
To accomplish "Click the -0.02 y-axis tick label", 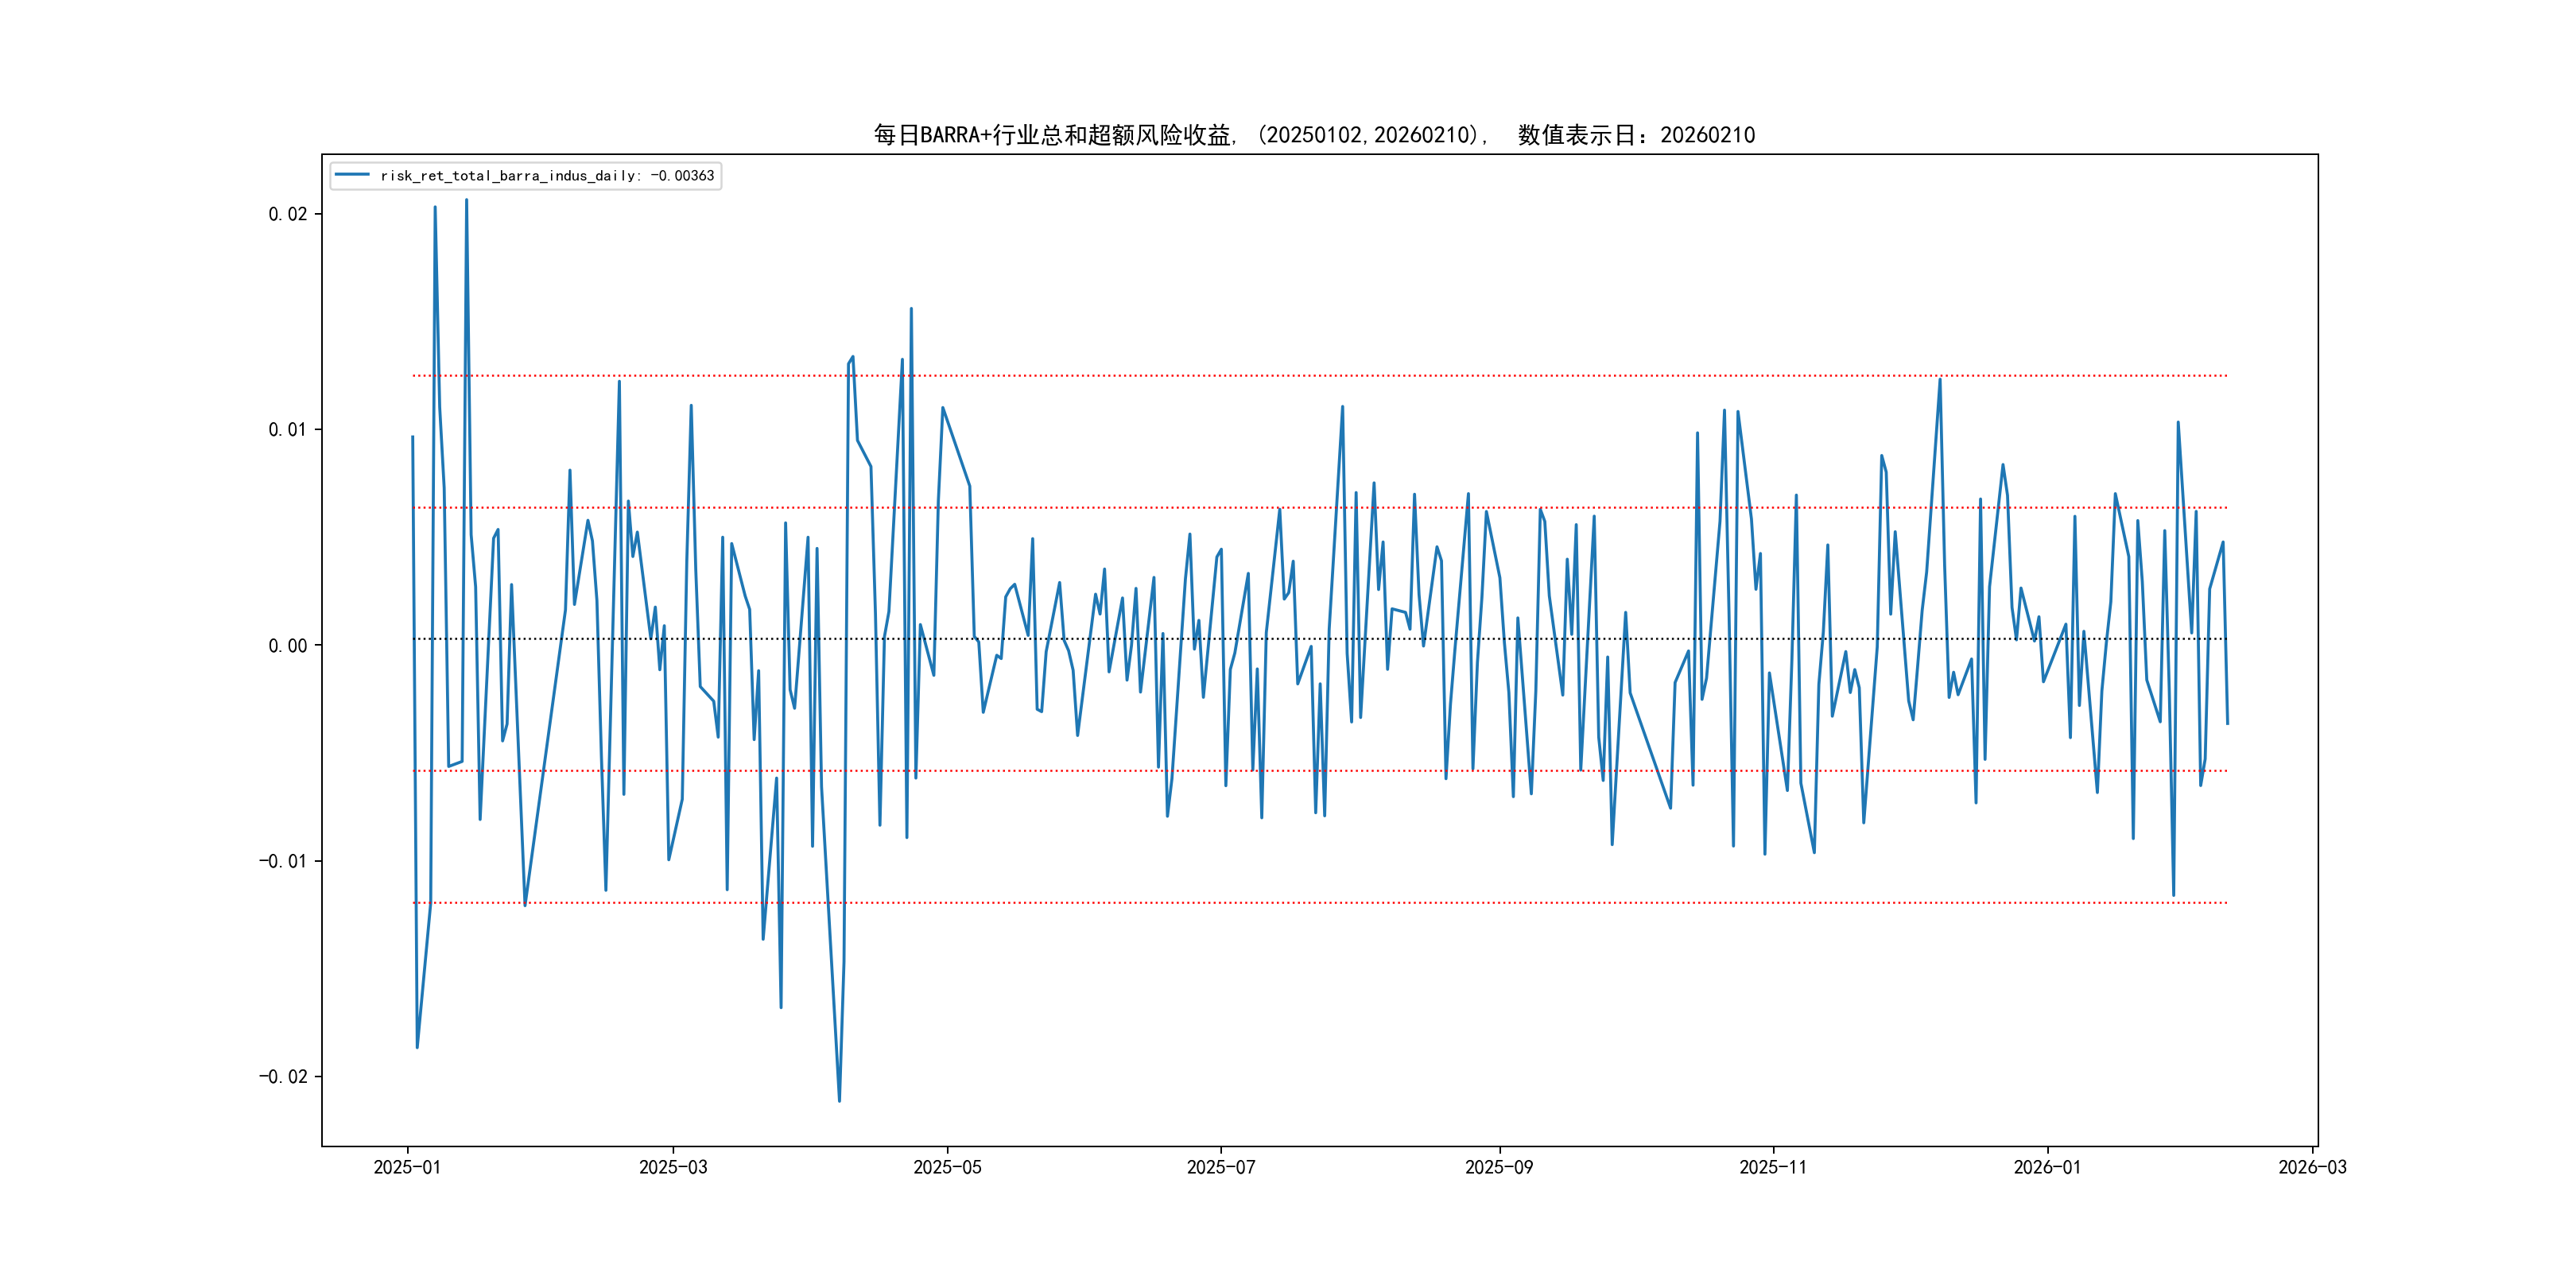I will pyautogui.click(x=283, y=1077).
